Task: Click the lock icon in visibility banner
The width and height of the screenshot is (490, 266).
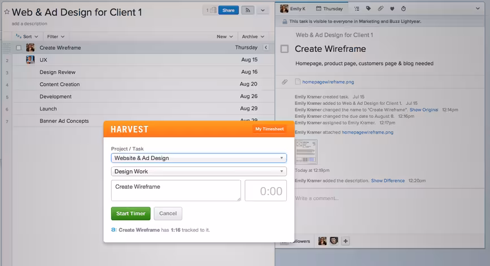Action: pyautogui.click(x=285, y=21)
